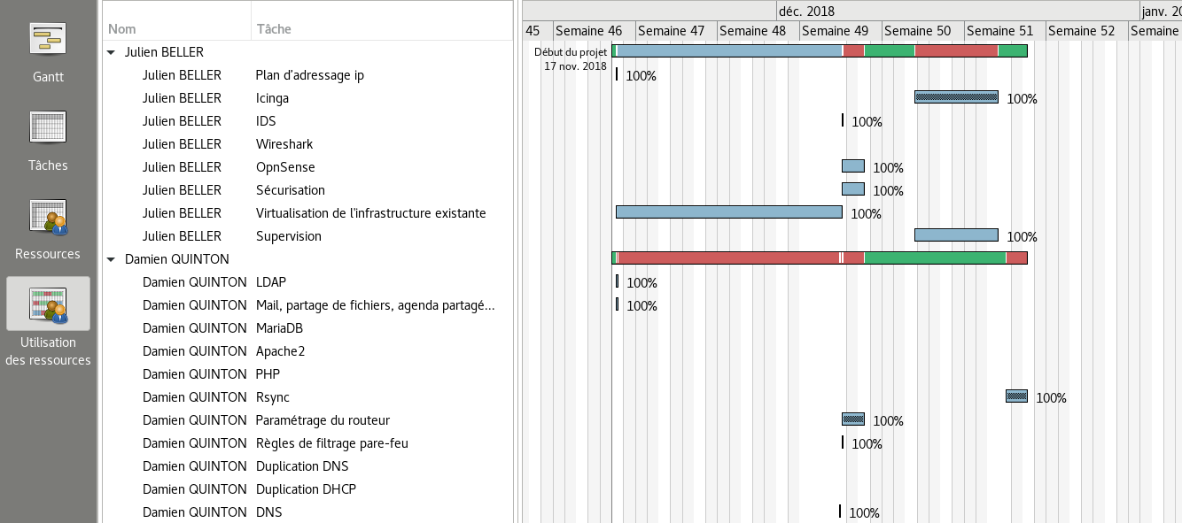Image resolution: width=1182 pixels, height=523 pixels.
Task: Select the Wireshark task row
Action: pyautogui.click(x=284, y=144)
